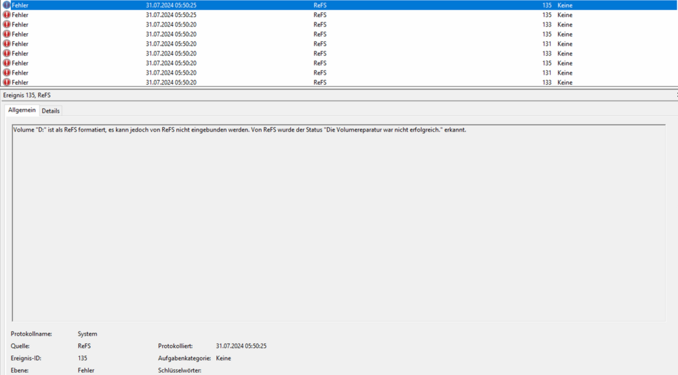The height and width of the screenshot is (375, 678).
Task: Click the error icon in the bottom list row
Action: click(7, 82)
